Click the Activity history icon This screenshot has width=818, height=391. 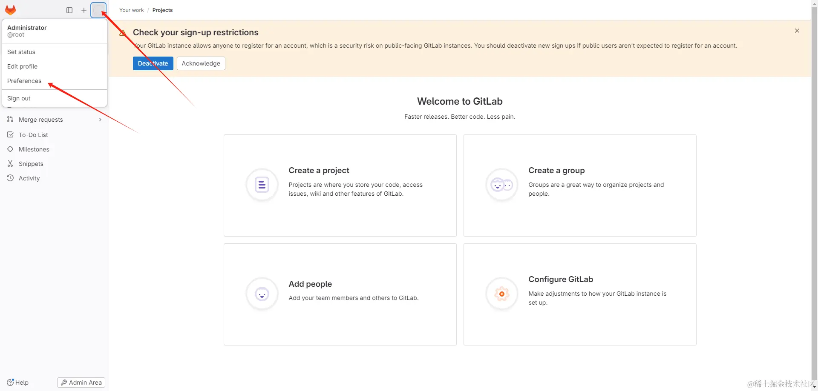(x=10, y=178)
